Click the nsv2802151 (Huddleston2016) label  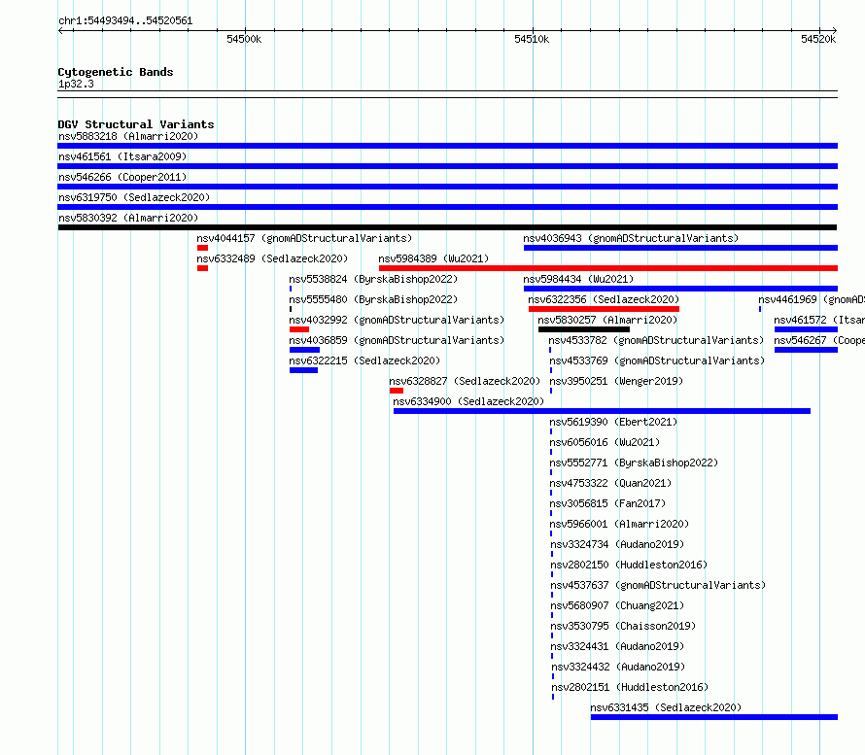[x=630, y=687]
